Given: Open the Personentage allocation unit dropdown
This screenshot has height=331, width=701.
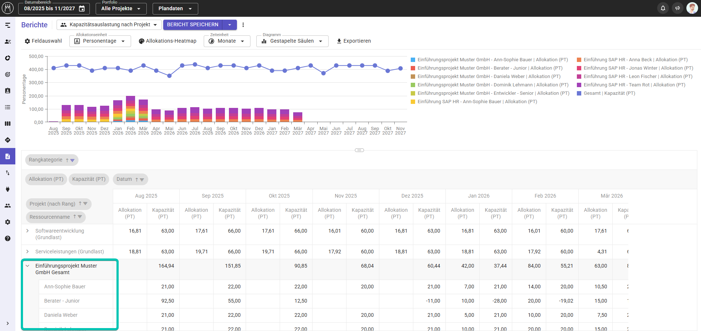Looking at the screenshot, I should (100, 41).
